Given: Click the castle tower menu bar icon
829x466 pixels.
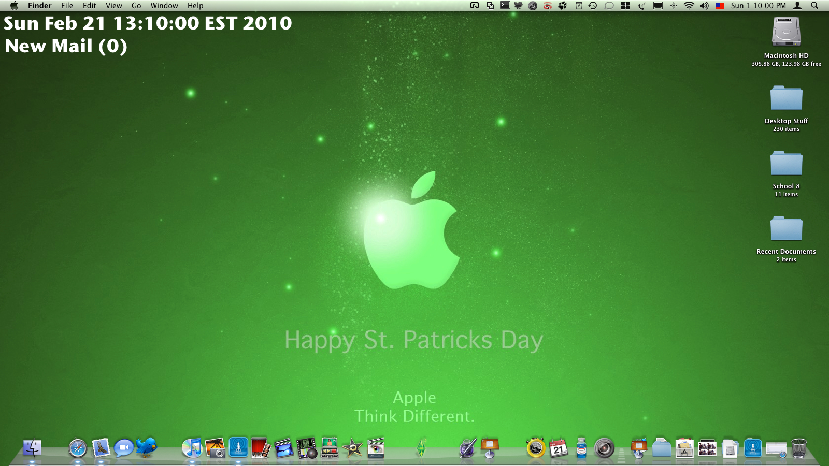Looking at the screenshot, I should point(579,5).
